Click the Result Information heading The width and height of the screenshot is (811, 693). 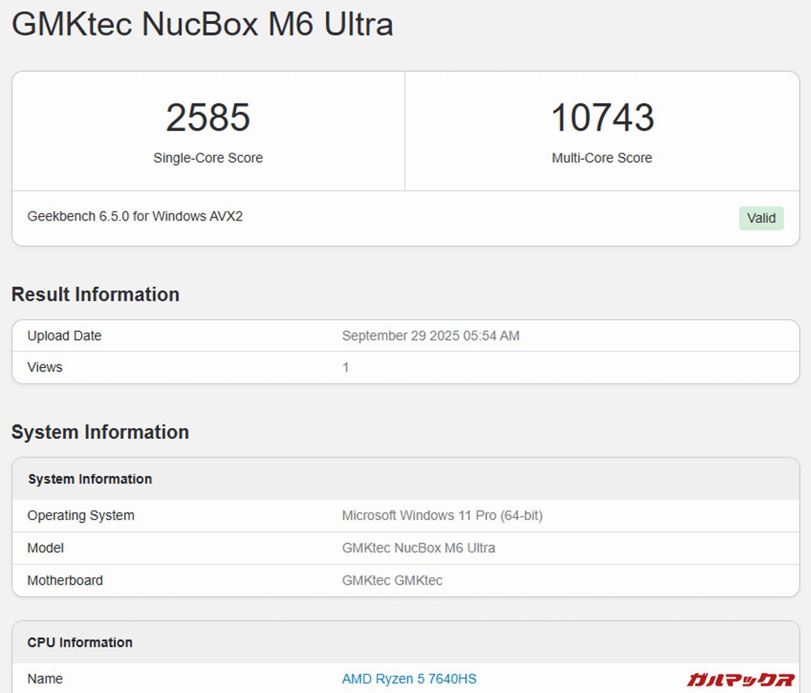pos(95,295)
